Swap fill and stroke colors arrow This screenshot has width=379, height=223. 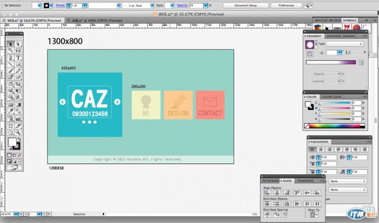[19, 139]
